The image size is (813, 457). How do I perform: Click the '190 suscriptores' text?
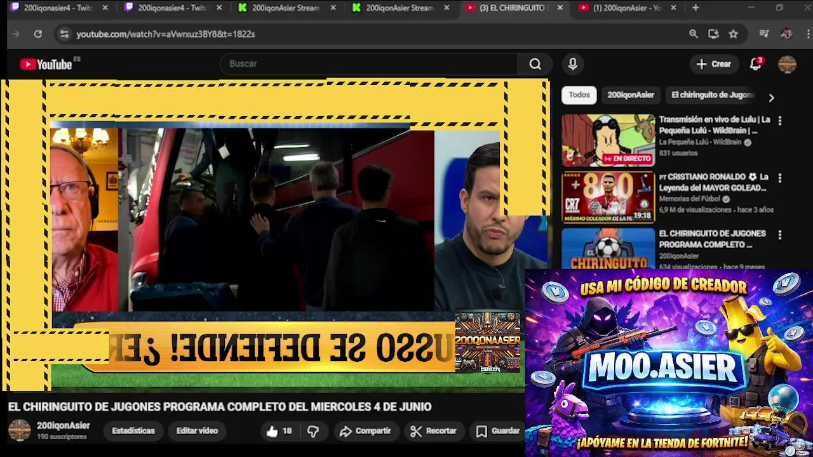tap(62, 437)
